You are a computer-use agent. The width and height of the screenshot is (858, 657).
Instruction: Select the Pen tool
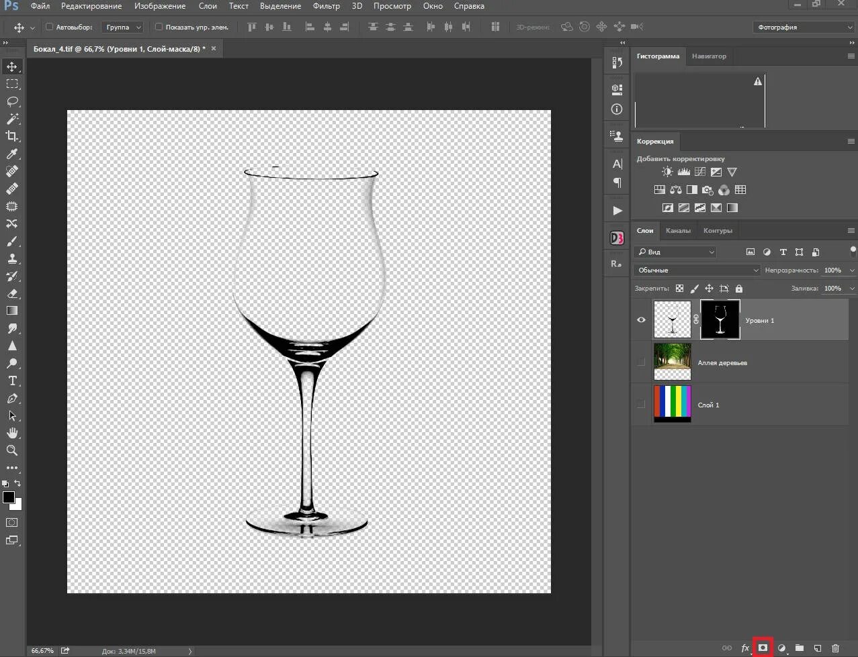[12, 398]
